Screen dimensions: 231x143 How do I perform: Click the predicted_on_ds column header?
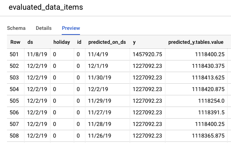click(x=107, y=42)
